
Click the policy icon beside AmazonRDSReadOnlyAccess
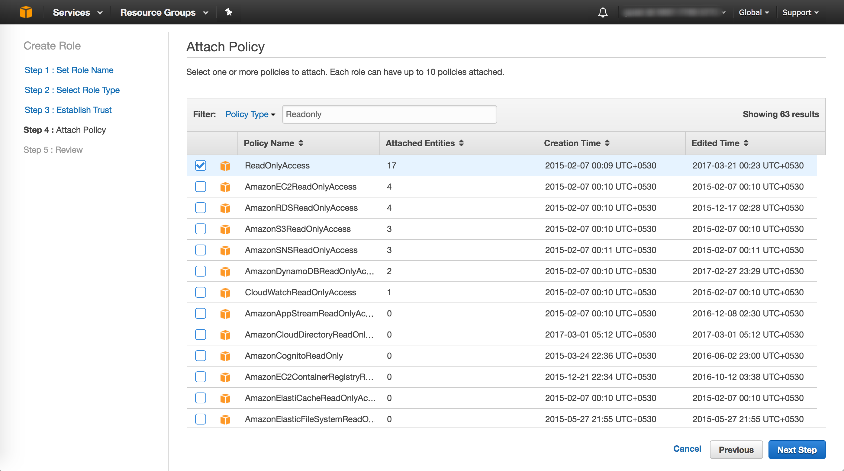pyautogui.click(x=225, y=208)
